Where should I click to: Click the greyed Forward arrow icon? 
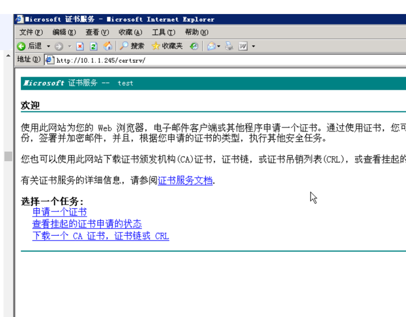[x=59, y=46]
